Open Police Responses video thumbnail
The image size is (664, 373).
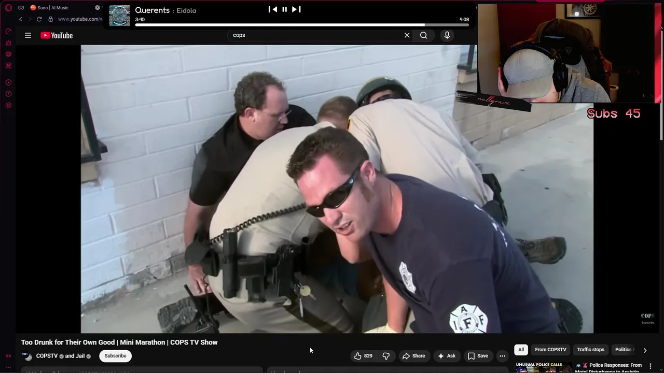tap(543, 367)
